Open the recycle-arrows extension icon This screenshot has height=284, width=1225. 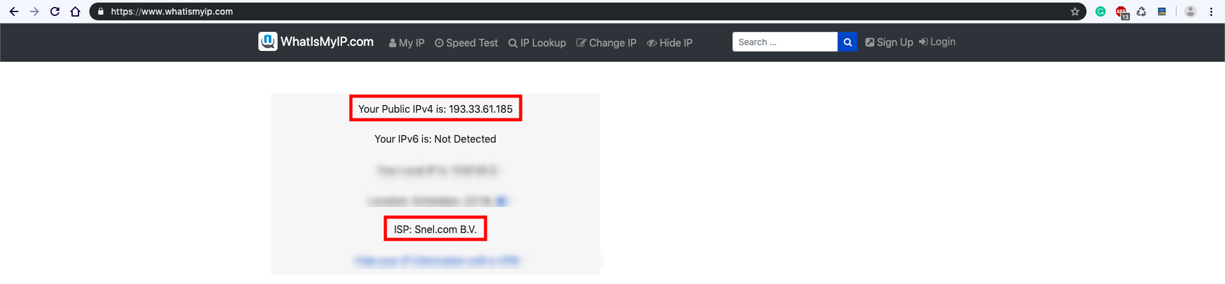click(1141, 11)
